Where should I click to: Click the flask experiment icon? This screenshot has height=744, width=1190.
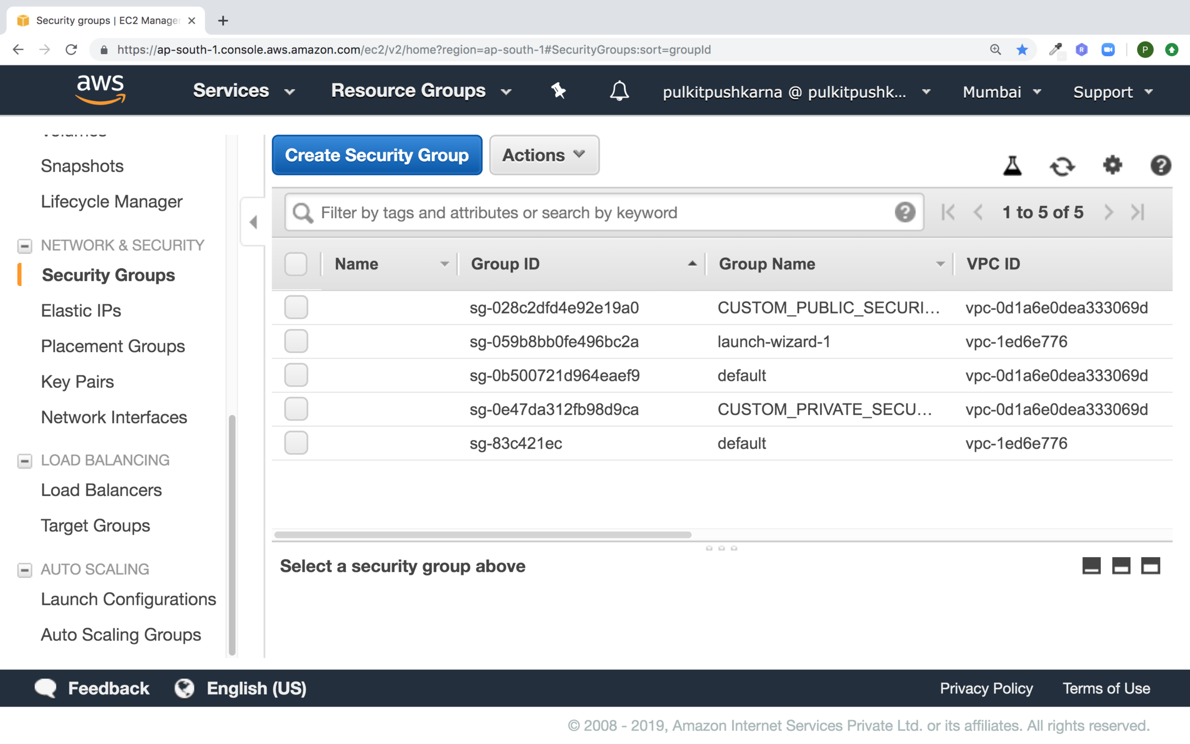pyautogui.click(x=1012, y=165)
